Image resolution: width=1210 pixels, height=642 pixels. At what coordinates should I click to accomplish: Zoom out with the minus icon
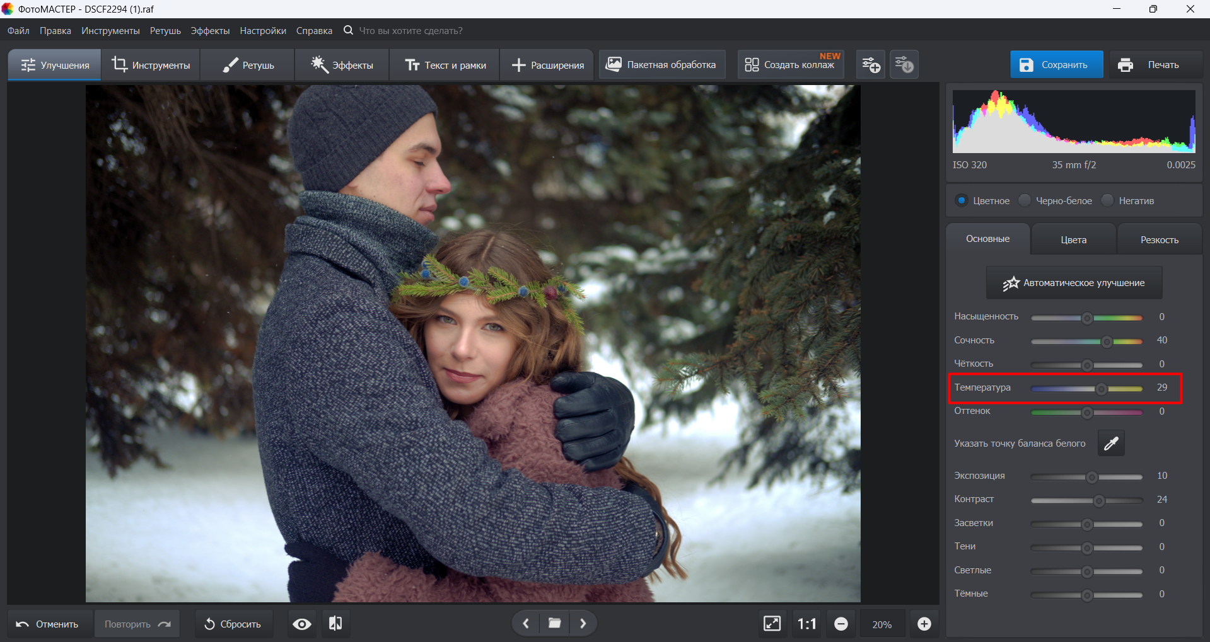coord(841,624)
